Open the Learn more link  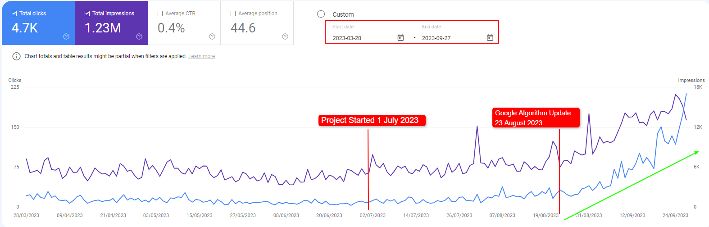tap(201, 56)
